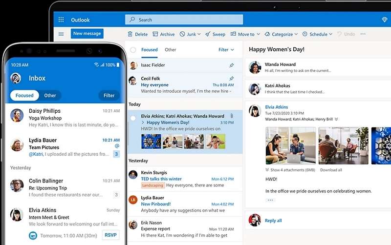
Task: Click the diamond premium icon in header
Action: coord(385,20)
